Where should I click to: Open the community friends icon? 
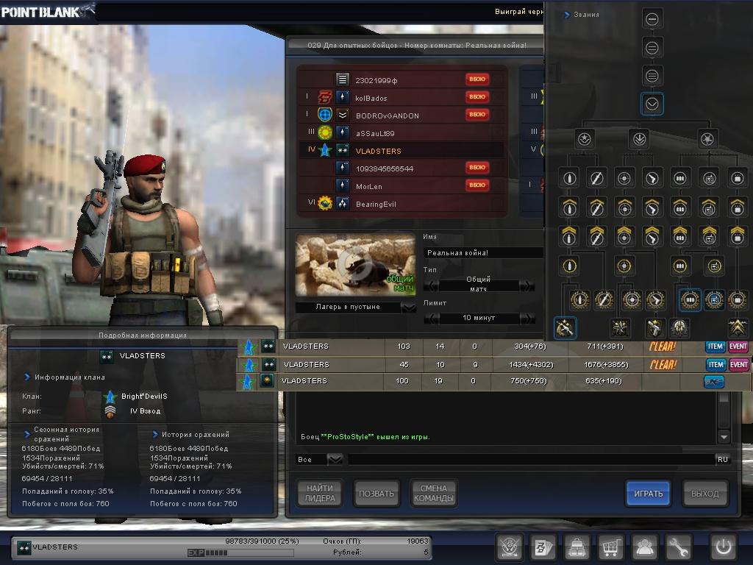(644, 547)
